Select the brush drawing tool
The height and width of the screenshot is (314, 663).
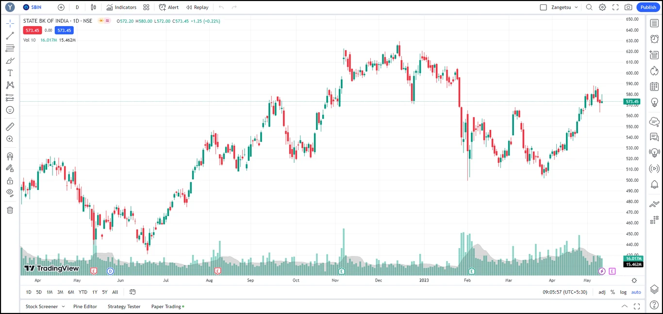[10, 61]
